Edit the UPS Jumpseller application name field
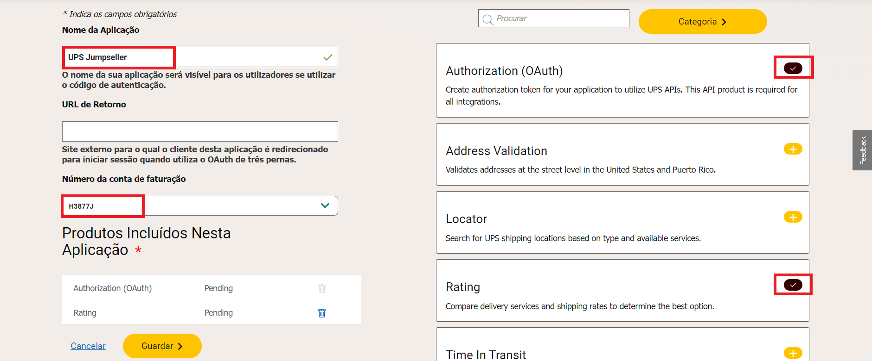The height and width of the screenshot is (361, 872). [199, 57]
